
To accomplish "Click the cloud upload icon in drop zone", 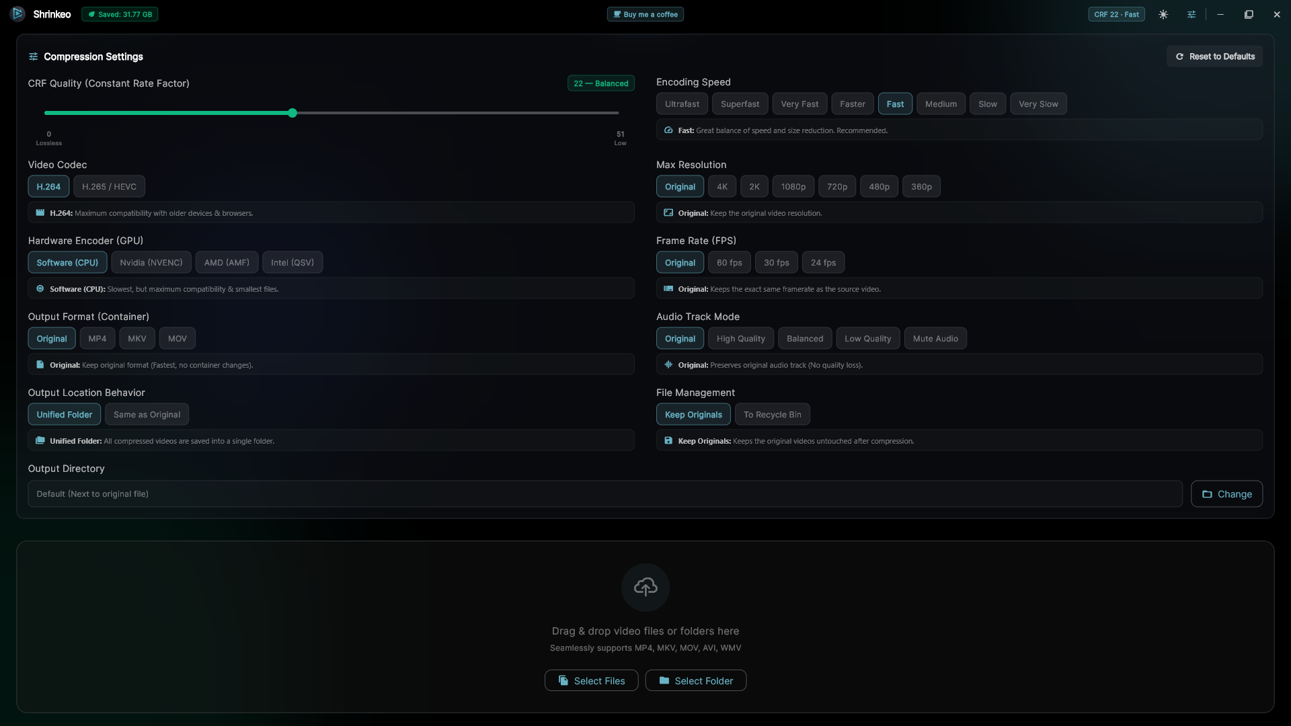I will (x=645, y=587).
